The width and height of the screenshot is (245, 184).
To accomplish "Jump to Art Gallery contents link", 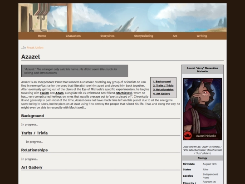I will [162, 94].
